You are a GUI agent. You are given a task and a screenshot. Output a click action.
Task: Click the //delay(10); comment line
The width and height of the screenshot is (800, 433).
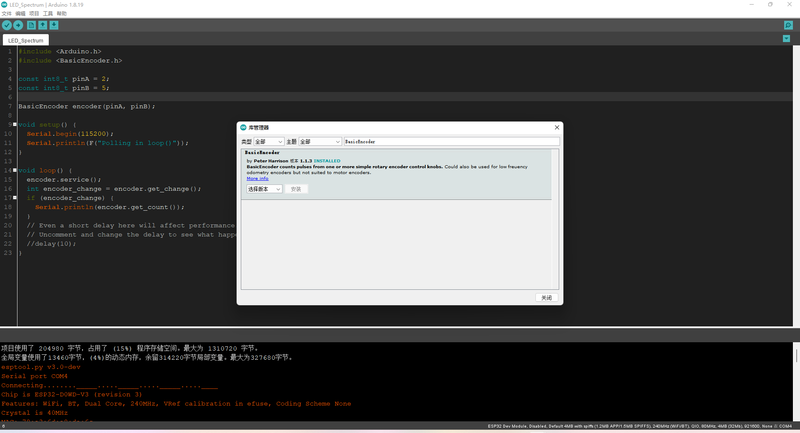point(51,244)
